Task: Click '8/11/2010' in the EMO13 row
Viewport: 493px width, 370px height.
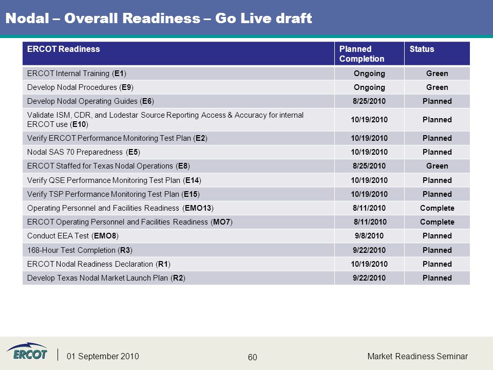Action: (369, 208)
